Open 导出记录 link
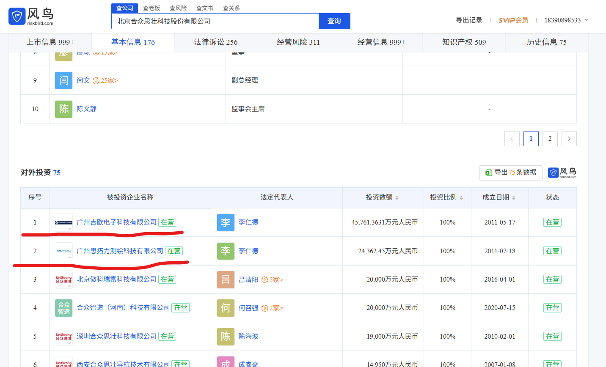Screen dimensions: 606x367 coord(469,20)
